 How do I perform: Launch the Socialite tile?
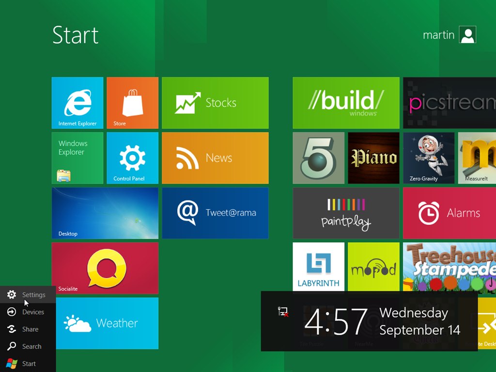(x=105, y=268)
